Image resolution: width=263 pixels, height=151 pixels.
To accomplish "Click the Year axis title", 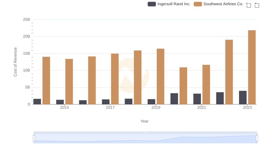I will tap(144, 121).
